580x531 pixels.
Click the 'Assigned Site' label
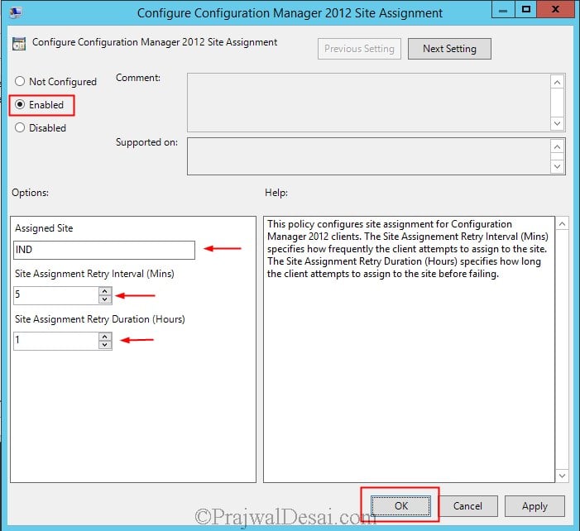point(44,228)
